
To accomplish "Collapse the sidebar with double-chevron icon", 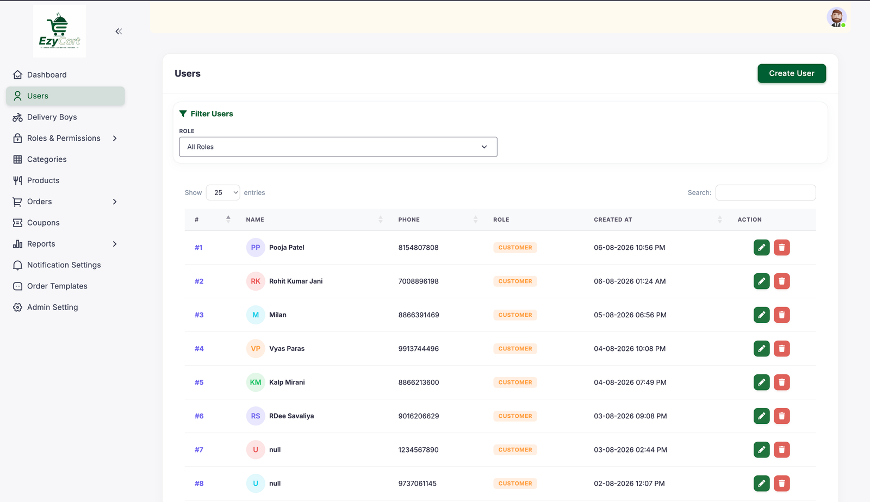I will coord(119,32).
